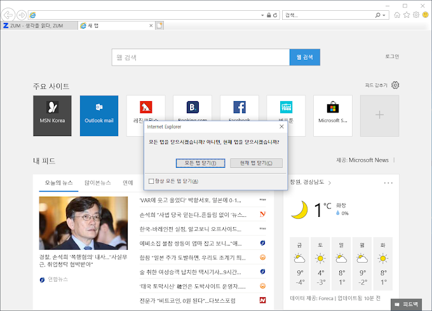Open headline '손석희 사법 당국 믿는다'
The height and width of the screenshot is (311, 432).
193,215
